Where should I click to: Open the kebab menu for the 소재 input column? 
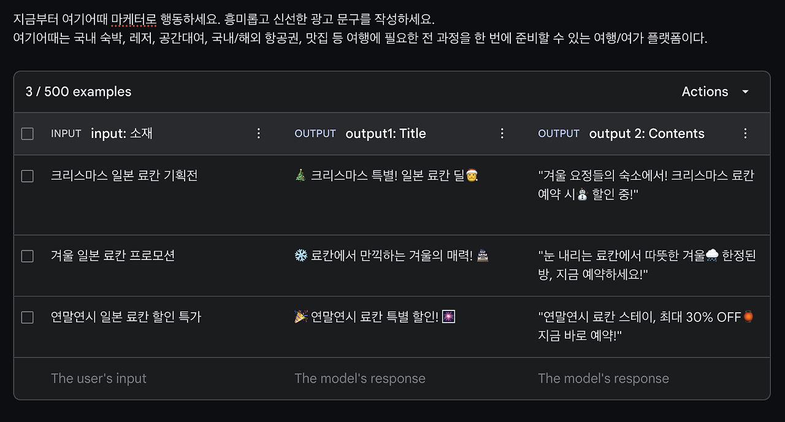pos(259,133)
